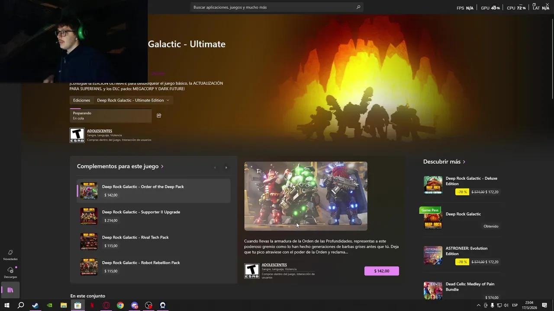The width and height of the screenshot is (554, 311).
Task: Open the Descargas sidebar section
Action: click(x=10, y=273)
